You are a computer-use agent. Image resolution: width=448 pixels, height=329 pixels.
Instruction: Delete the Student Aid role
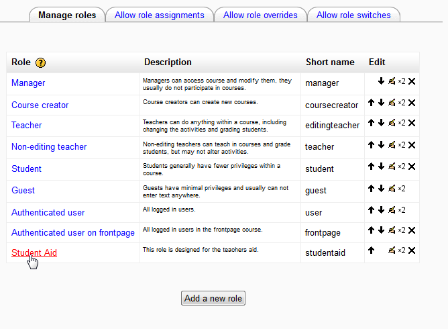pos(412,250)
